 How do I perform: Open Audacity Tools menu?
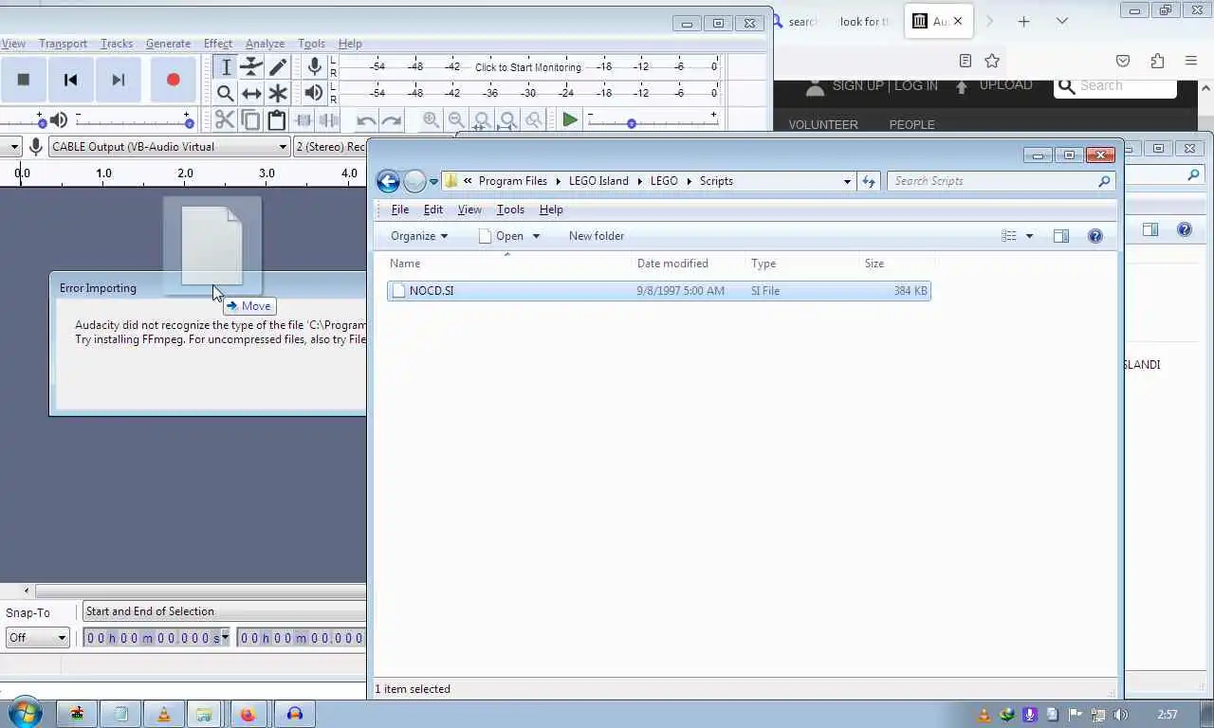311,44
